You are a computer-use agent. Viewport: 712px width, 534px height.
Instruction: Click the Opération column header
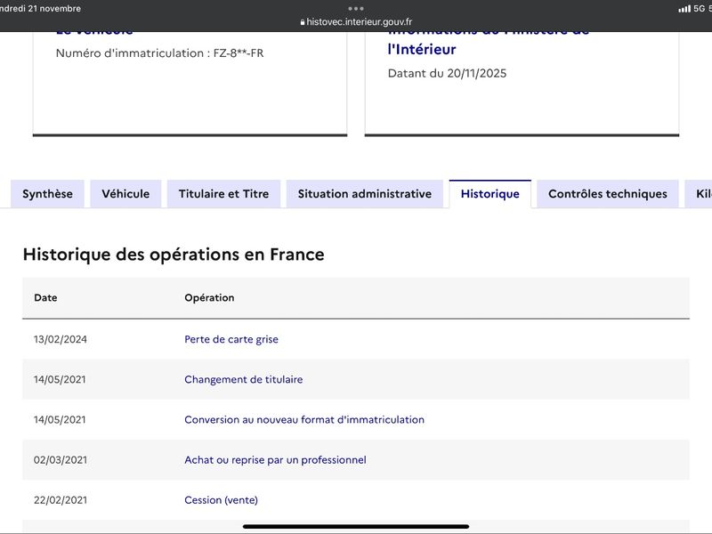coord(209,298)
